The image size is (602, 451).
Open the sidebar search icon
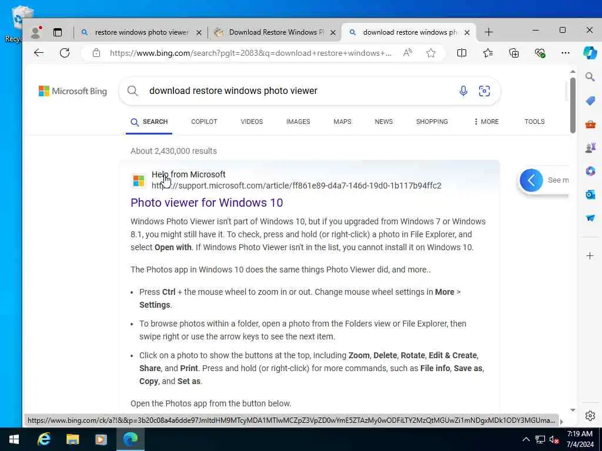click(590, 77)
